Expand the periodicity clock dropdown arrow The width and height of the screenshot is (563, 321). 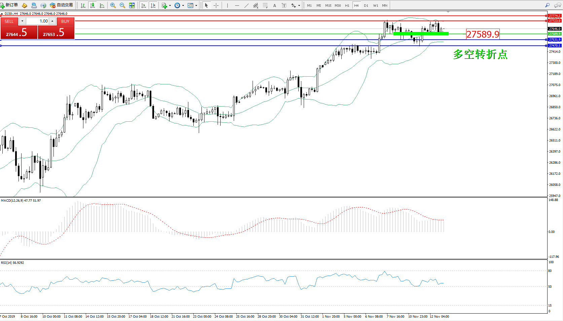coord(183,5)
